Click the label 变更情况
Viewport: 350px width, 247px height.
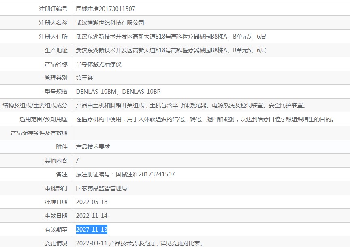(56, 243)
